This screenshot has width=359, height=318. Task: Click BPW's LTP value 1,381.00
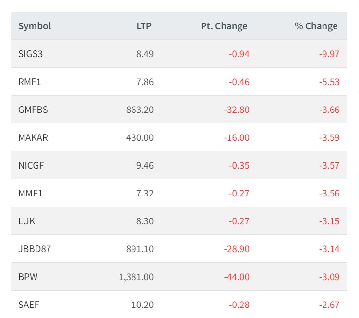tap(136, 277)
